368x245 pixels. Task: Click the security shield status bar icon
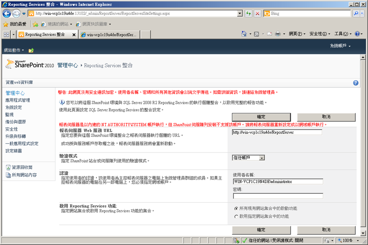(x=236, y=241)
